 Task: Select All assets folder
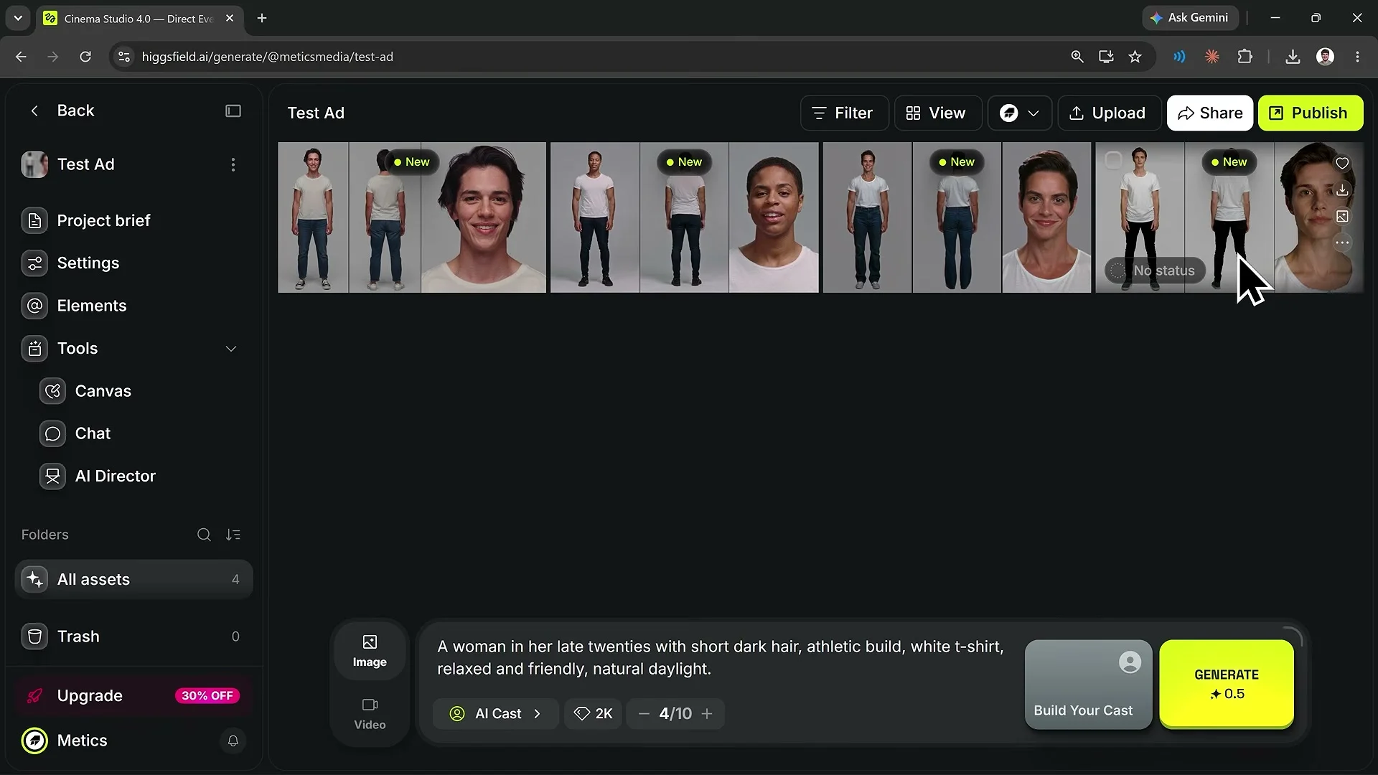coord(133,580)
